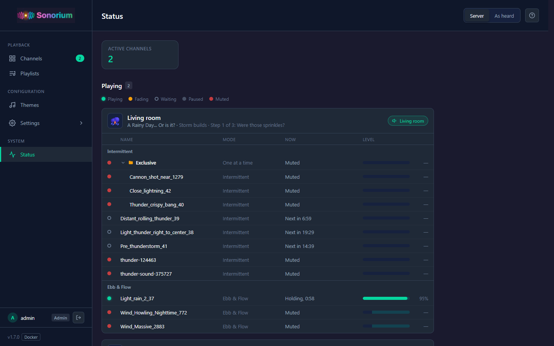The width and height of the screenshot is (554, 346).
Task: Click the Waiting legend item
Action: click(165, 99)
